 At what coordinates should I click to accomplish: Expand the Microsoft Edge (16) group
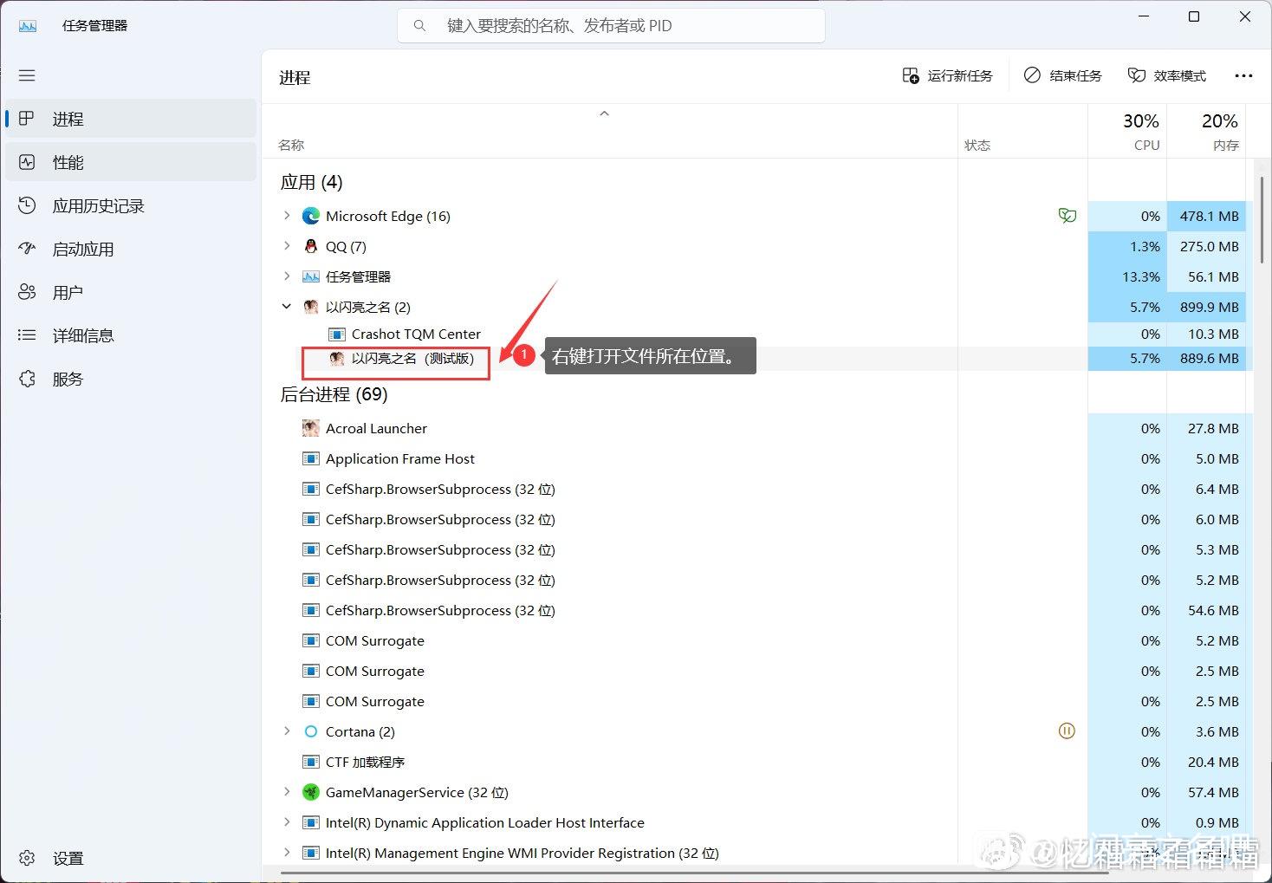tap(287, 216)
